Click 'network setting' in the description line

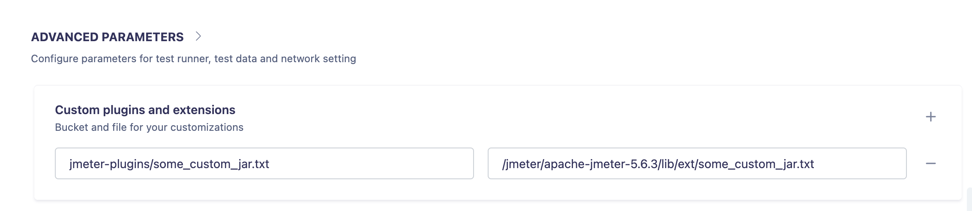(x=318, y=59)
